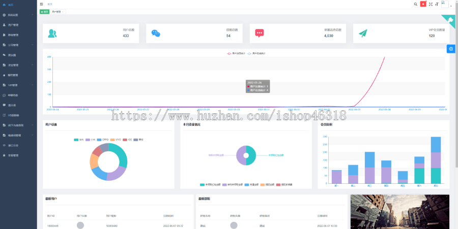Open the red notification bell
458x229 pixels.
point(423,4)
